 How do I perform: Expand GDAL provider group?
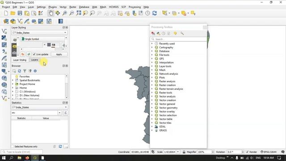click(x=152, y=127)
